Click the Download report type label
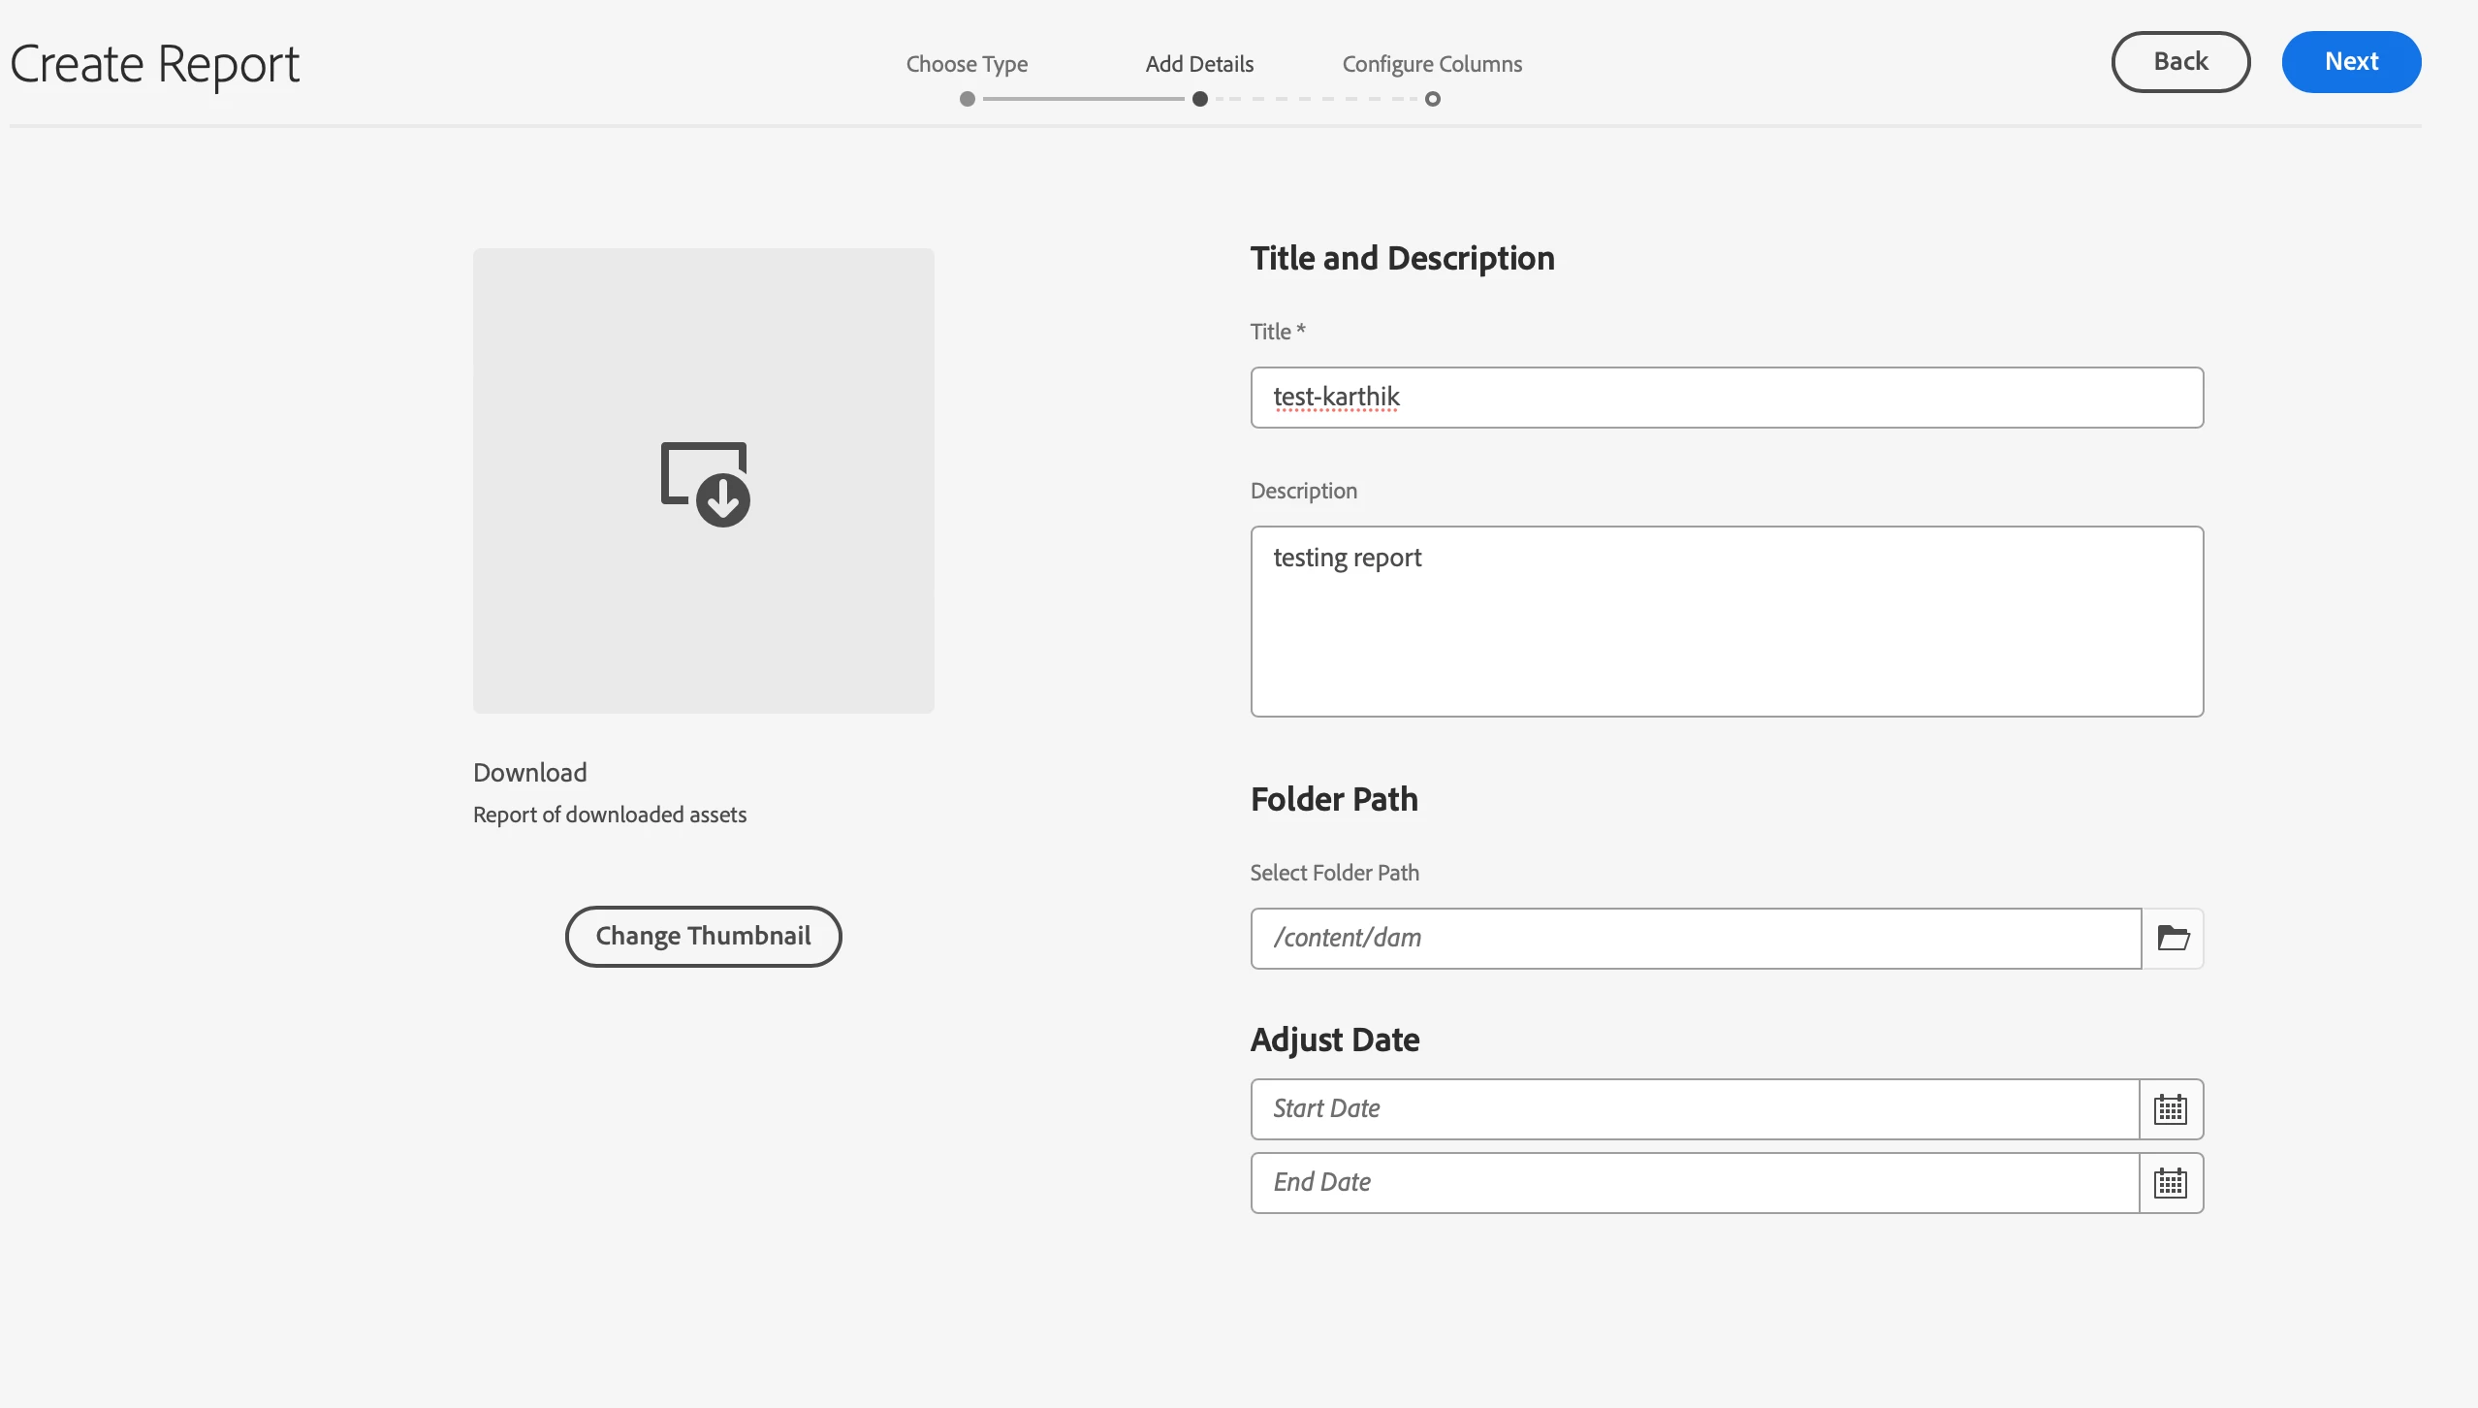Image resolution: width=2478 pixels, height=1408 pixels. tap(530, 773)
